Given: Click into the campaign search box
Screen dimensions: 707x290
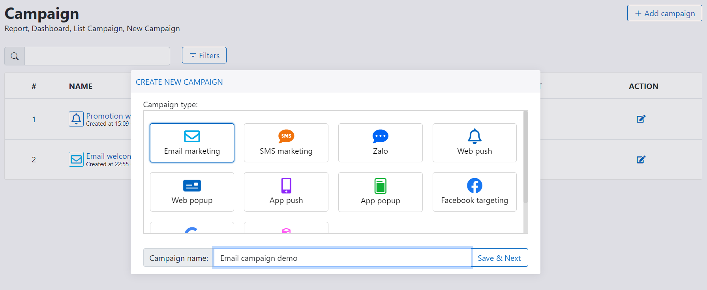Looking at the screenshot, I should tap(97, 56).
